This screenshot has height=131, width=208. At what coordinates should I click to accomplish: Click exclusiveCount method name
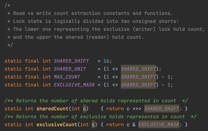click(57, 124)
